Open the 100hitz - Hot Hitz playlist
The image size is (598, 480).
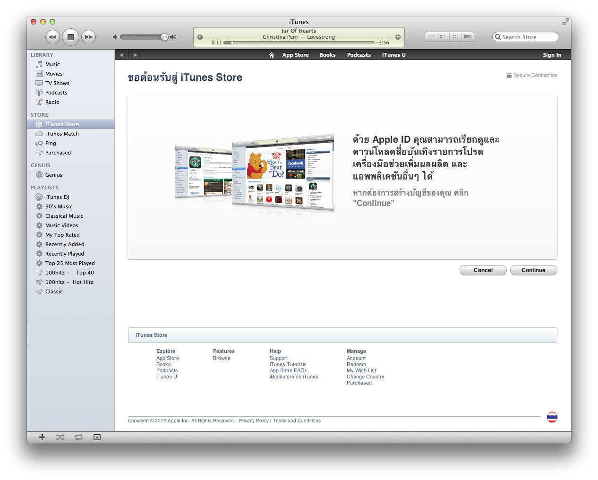[x=70, y=282]
